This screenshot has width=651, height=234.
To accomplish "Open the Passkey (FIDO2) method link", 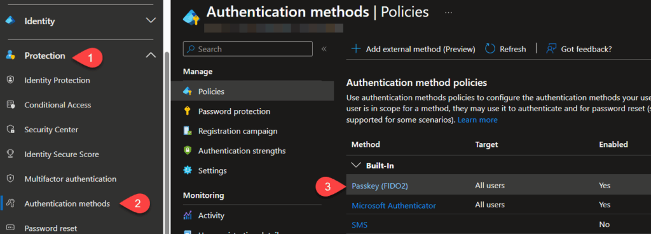I will click(x=380, y=186).
